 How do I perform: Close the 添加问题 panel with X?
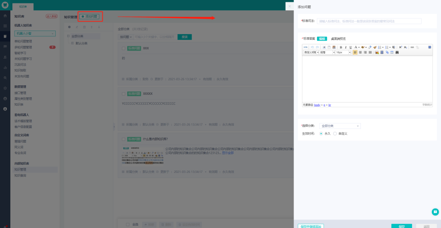coord(289,6)
